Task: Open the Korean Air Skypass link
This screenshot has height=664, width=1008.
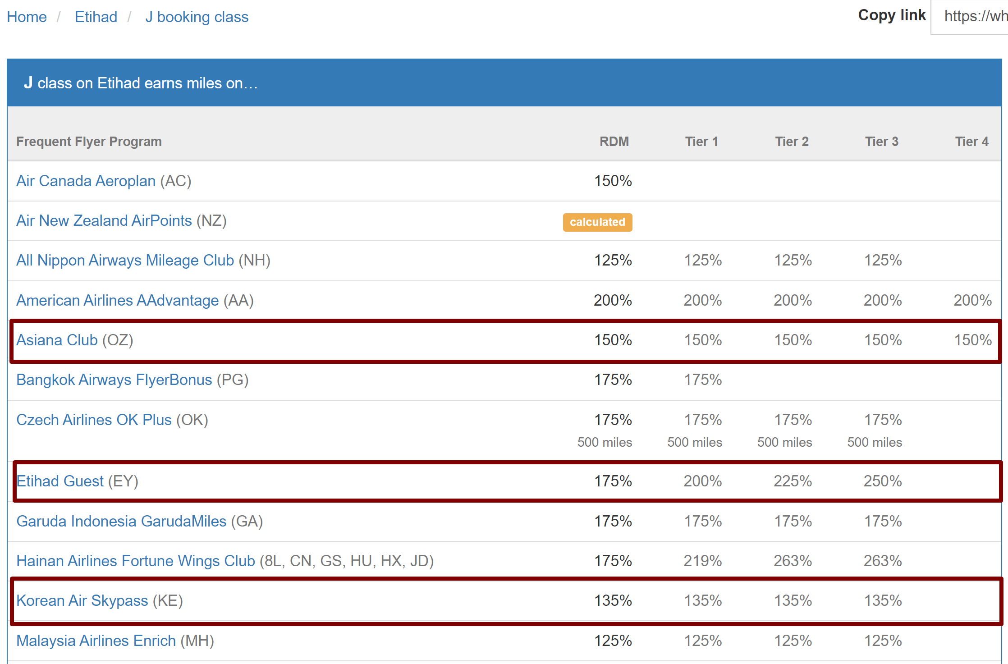Action: (82, 600)
